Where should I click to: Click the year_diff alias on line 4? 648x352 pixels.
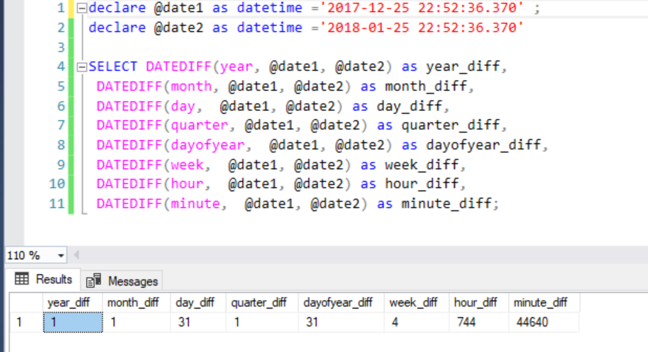[463, 66]
